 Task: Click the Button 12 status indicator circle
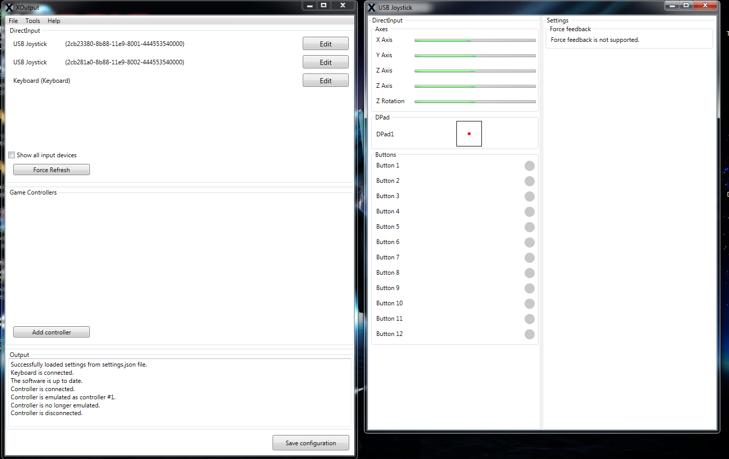529,334
